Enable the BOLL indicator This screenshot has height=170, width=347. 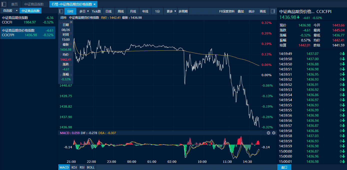pyautogui.click(x=91, y=167)
